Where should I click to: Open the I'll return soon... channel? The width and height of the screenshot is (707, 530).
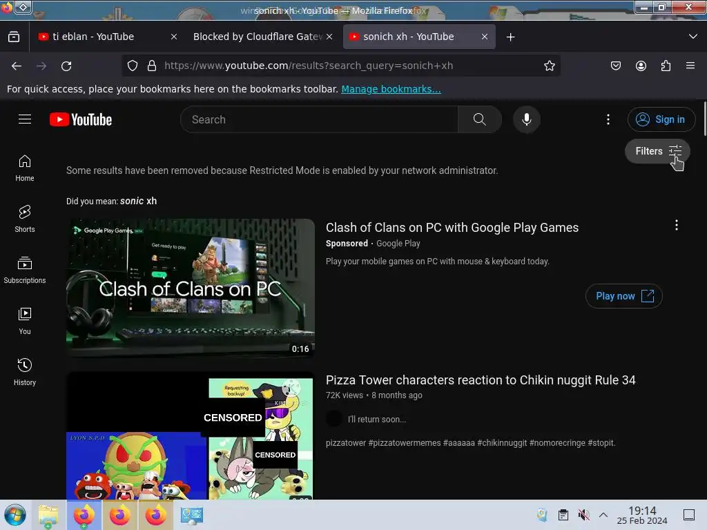(x=376, y=419)
